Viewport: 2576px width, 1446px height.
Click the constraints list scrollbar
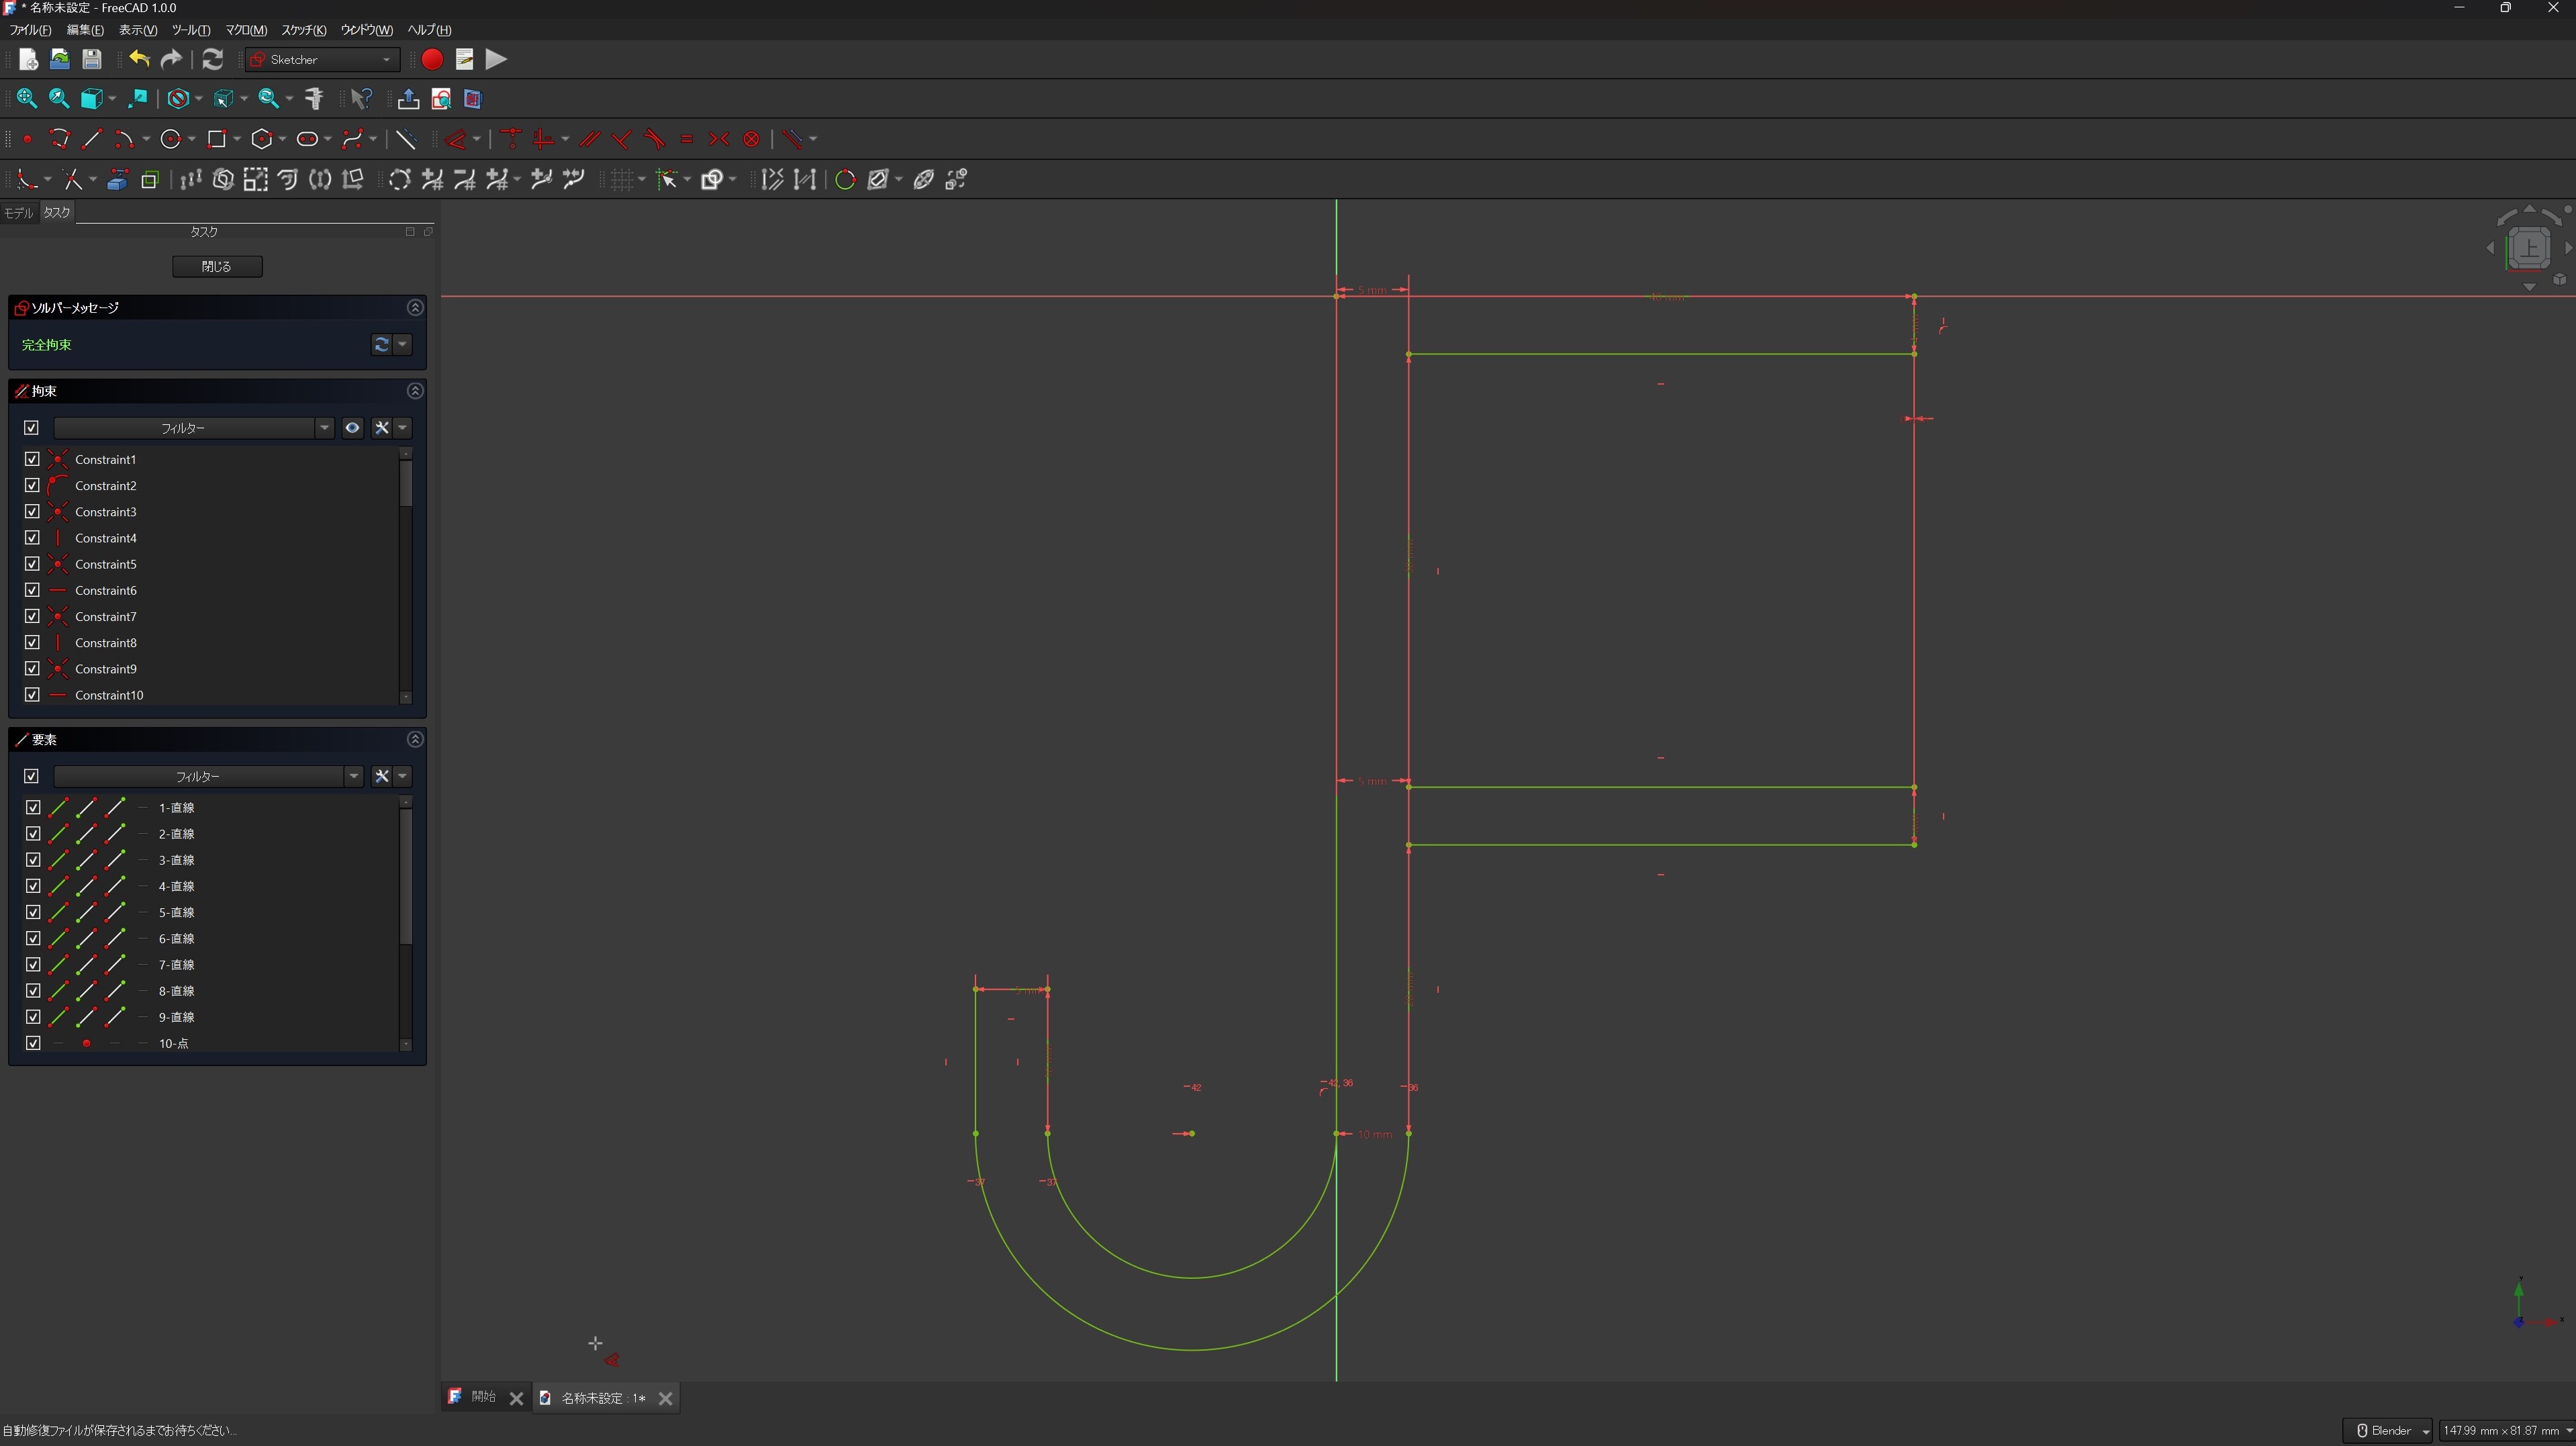click(405, 485)
